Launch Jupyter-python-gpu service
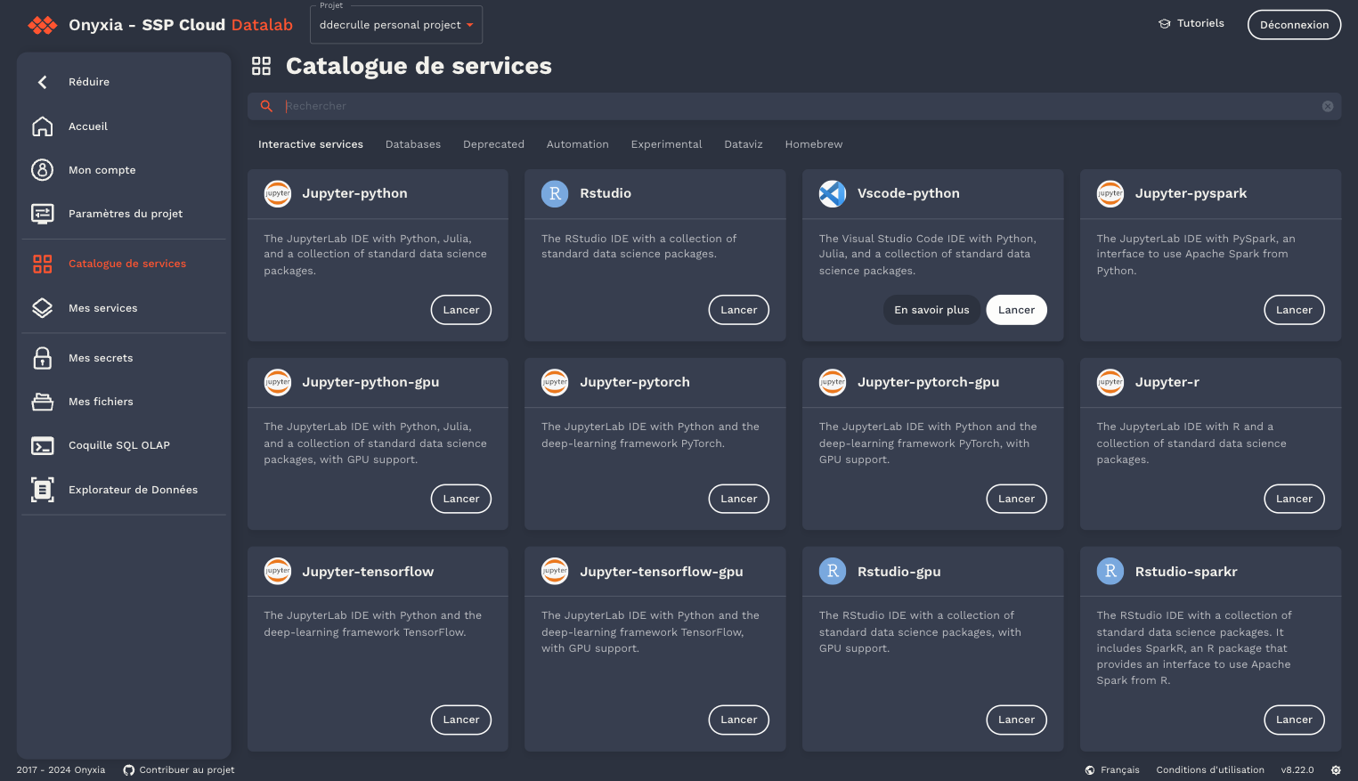 [461, 499]
